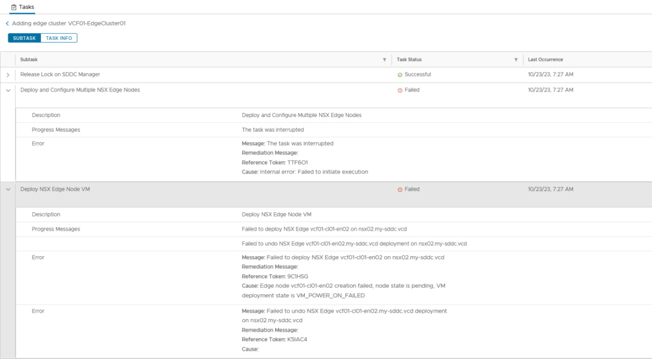Expand the Release Lock on SDDC Manager row
This screenshot has width=652, height=359.
pos(8,75)
